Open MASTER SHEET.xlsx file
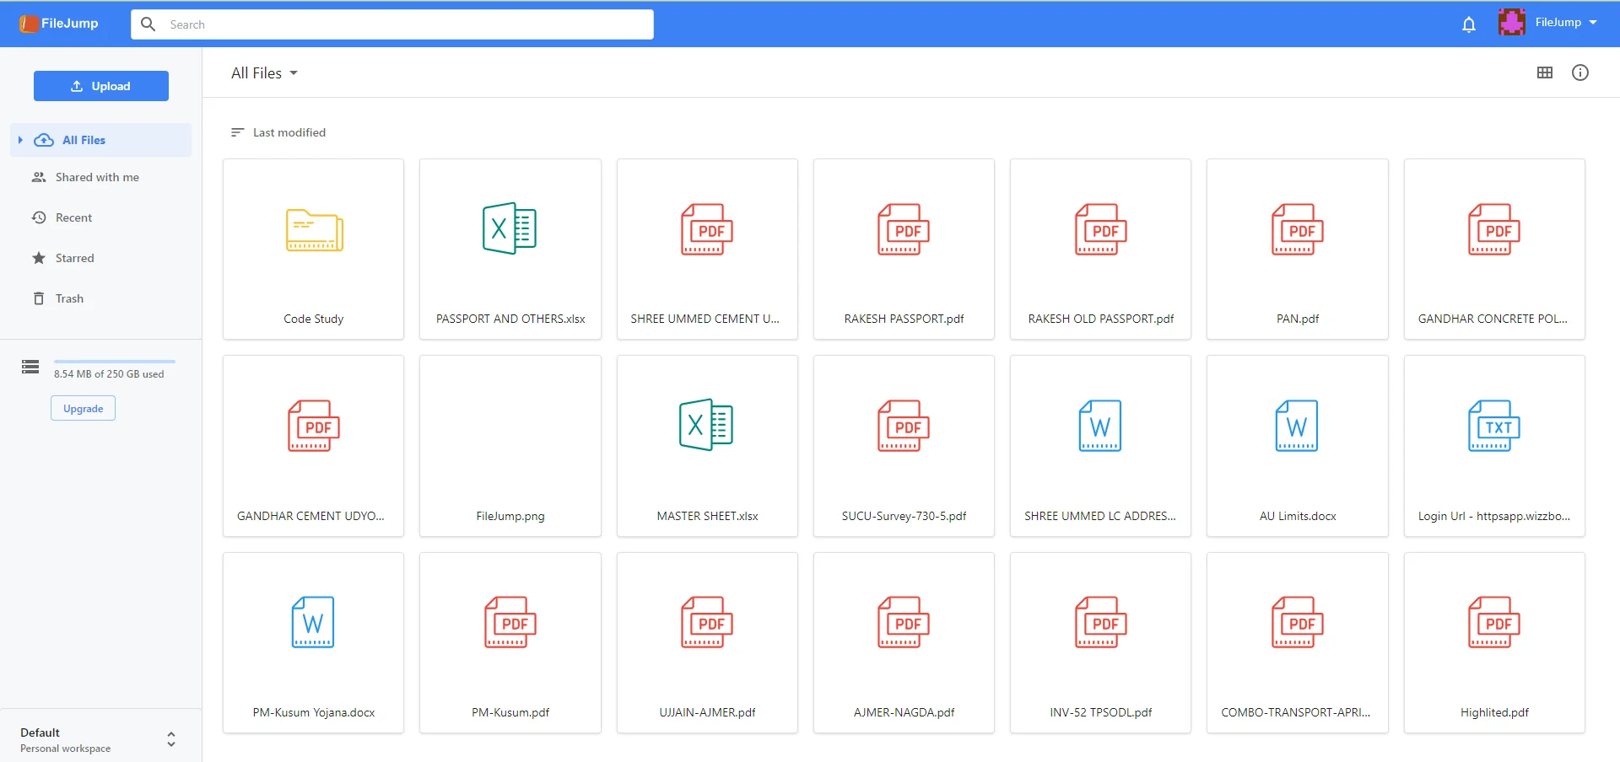Image resolution: width=1620 pixels, height=762 pixels. point(707,445)
